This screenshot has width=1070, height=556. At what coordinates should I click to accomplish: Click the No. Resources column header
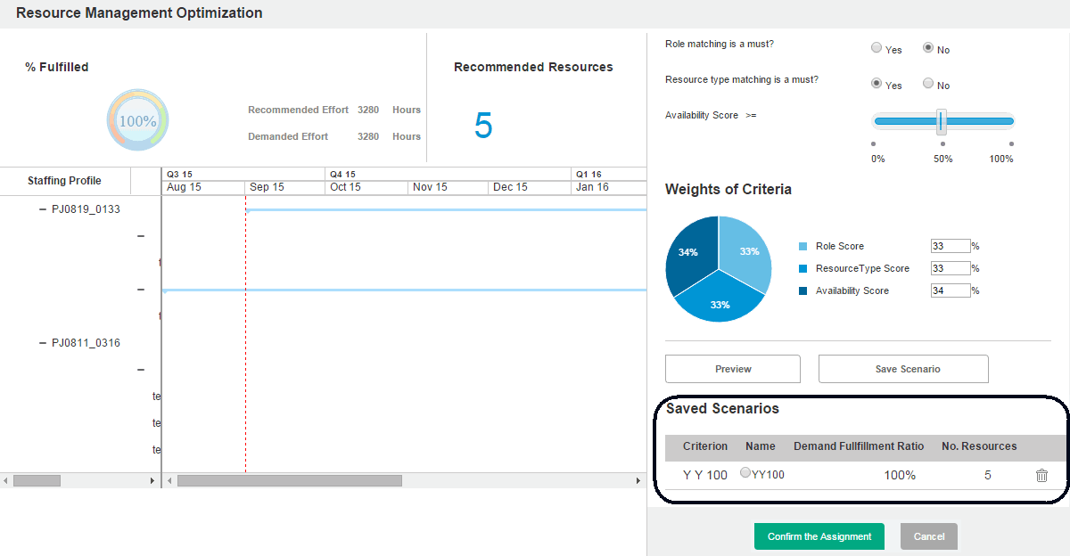point(979,446)
